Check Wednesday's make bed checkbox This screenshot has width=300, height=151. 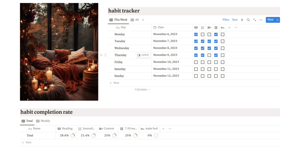(x=222, y=48)
